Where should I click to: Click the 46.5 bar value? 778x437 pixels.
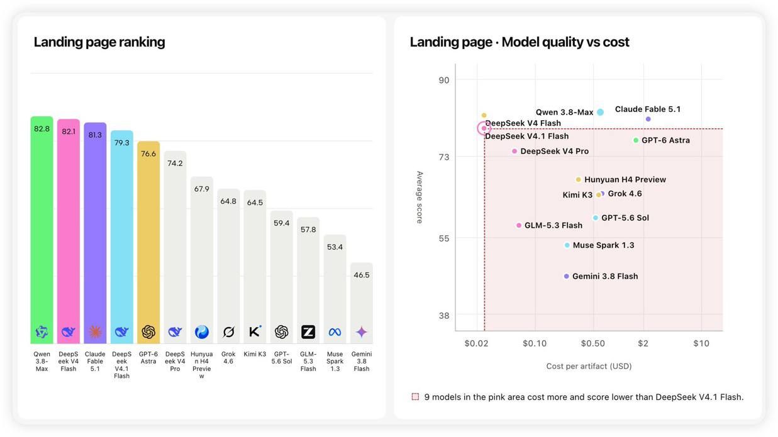tap(362, 275)
